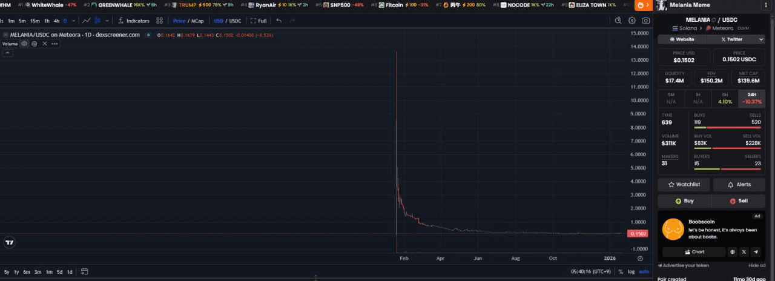Click the Watchlist button
The image size is (775, 281).
point(684,185)
